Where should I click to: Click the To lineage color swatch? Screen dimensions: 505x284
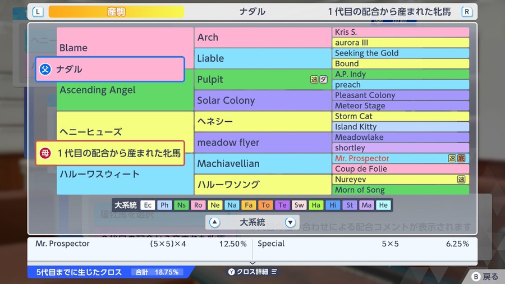click(265, 205)
